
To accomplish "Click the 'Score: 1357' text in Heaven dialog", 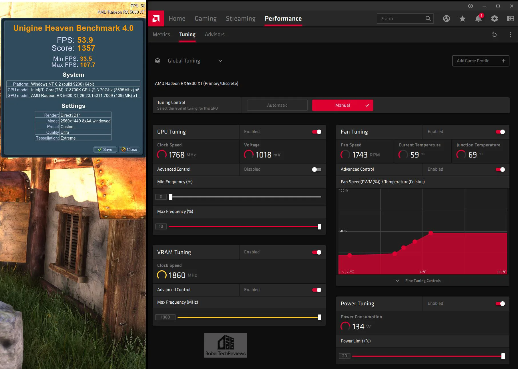I will click(x=73, y=48).
